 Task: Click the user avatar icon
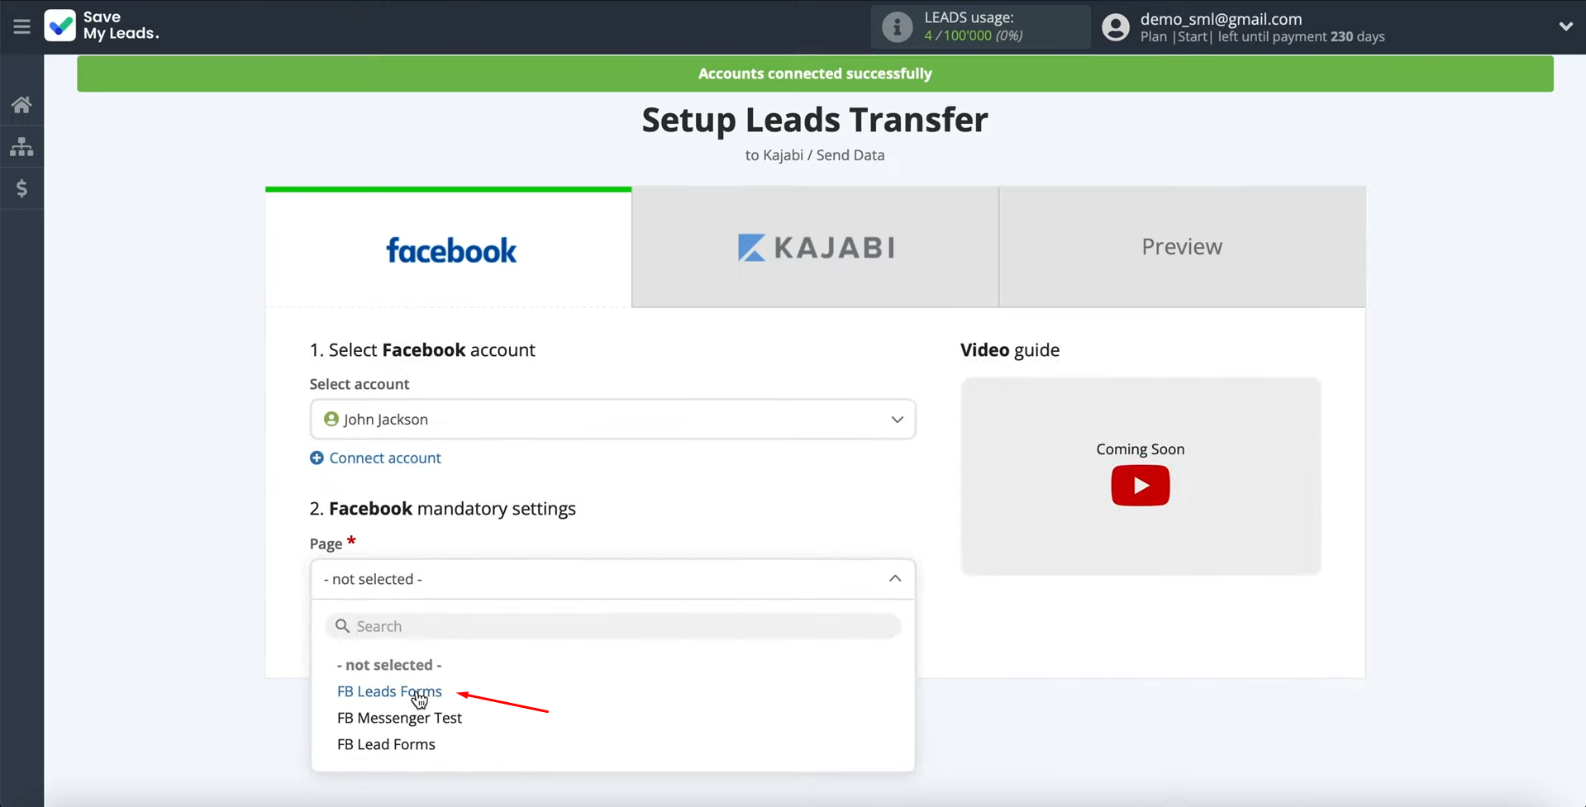tap(1115, 27)
